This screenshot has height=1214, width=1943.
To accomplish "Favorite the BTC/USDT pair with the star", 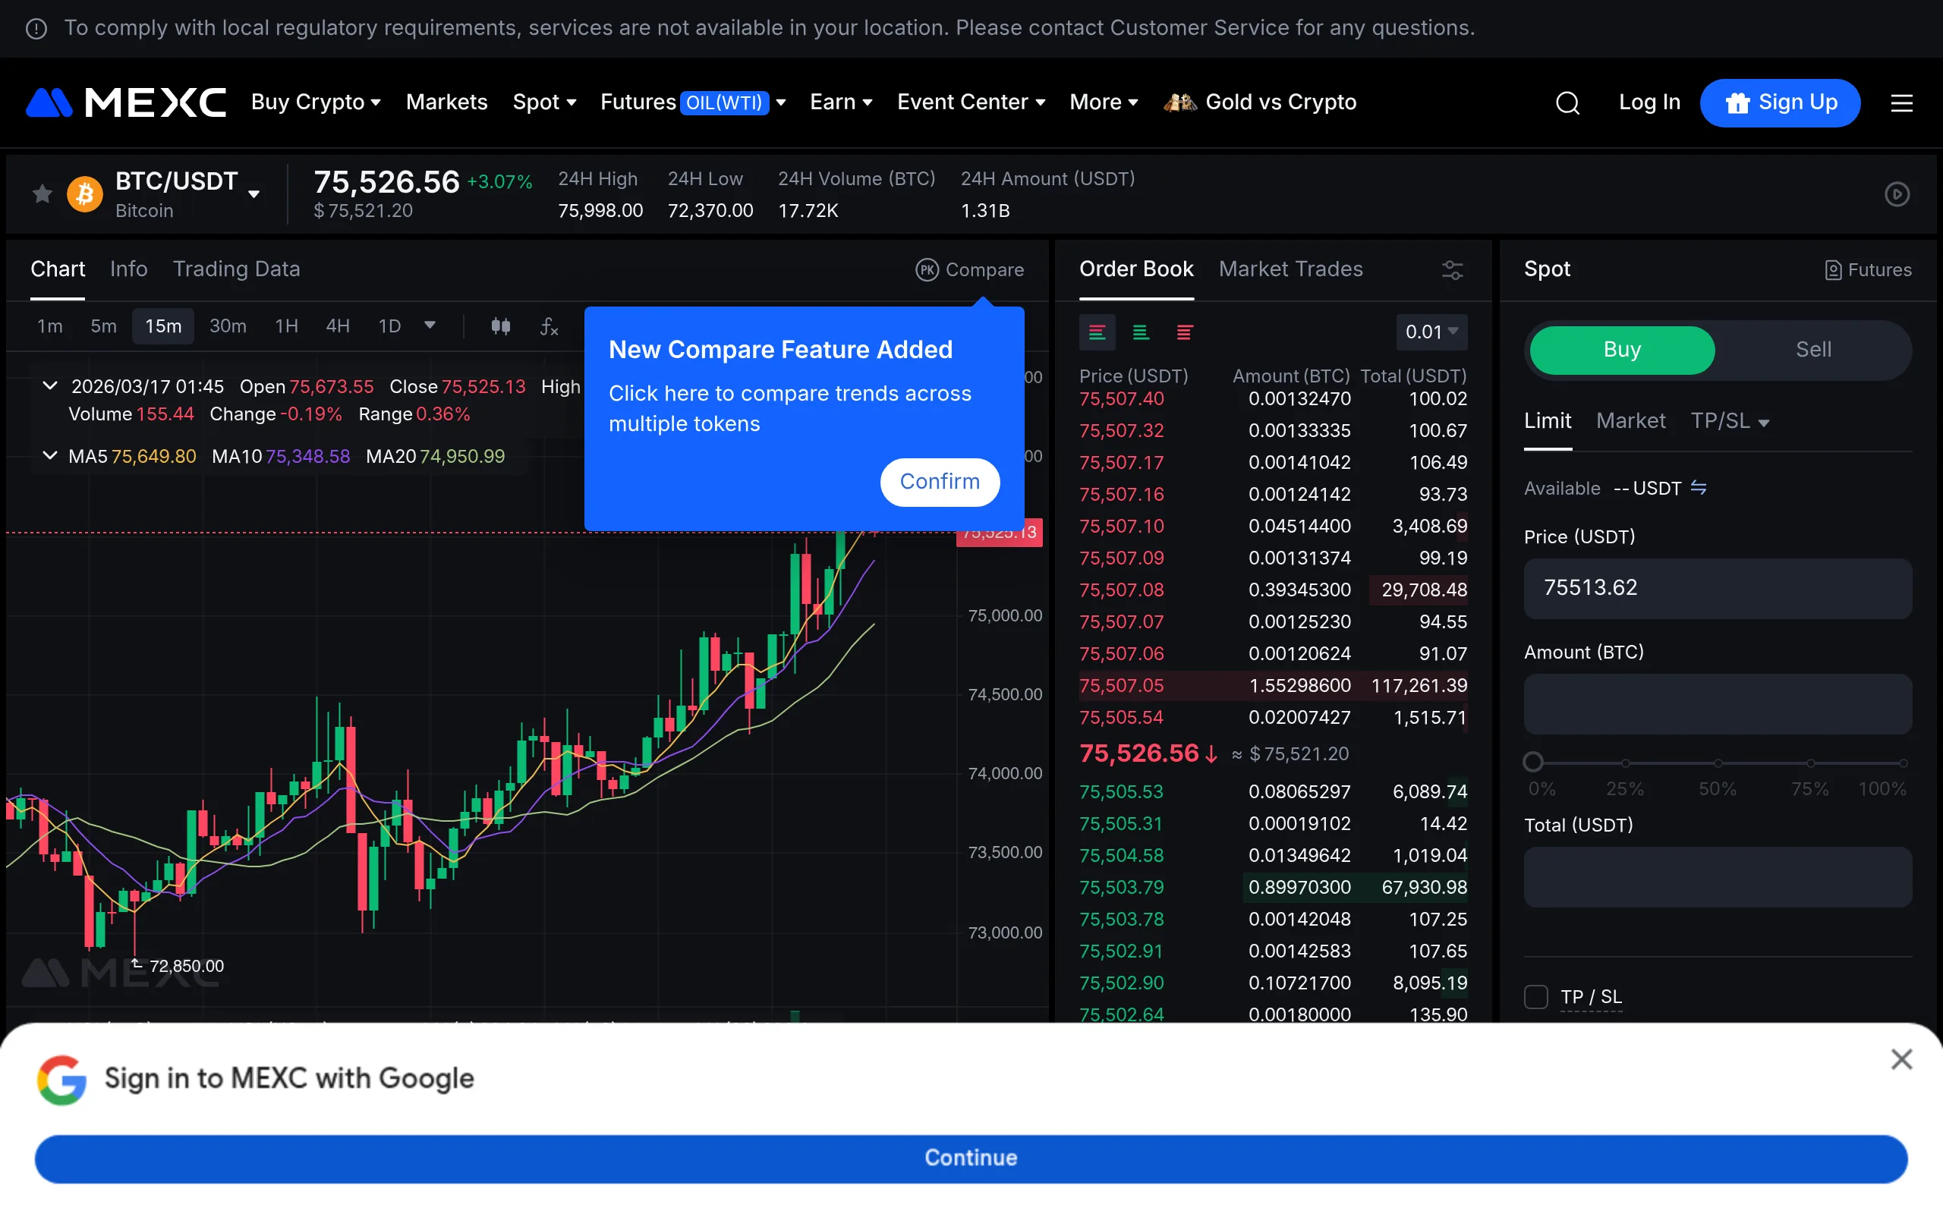I will (x=41, y=193).
